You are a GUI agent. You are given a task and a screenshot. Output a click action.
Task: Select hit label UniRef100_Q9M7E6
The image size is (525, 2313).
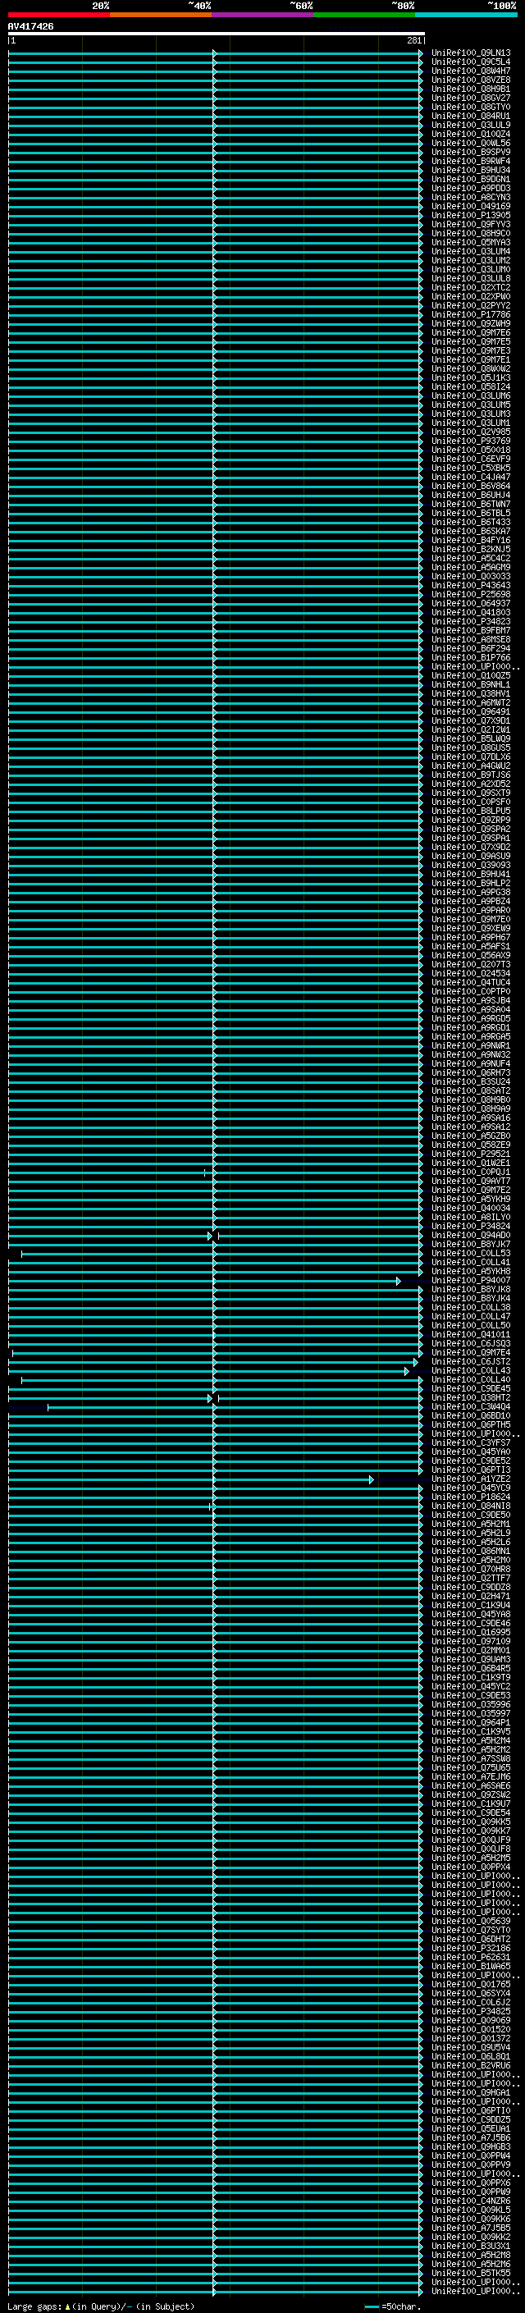pos(471,332)
